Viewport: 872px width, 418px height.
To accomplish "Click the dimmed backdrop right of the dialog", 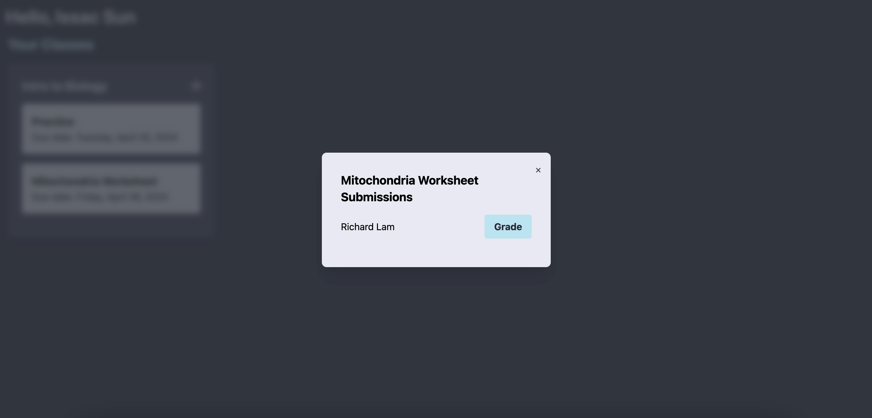I will pyautogui.click(x=711, y=210).
